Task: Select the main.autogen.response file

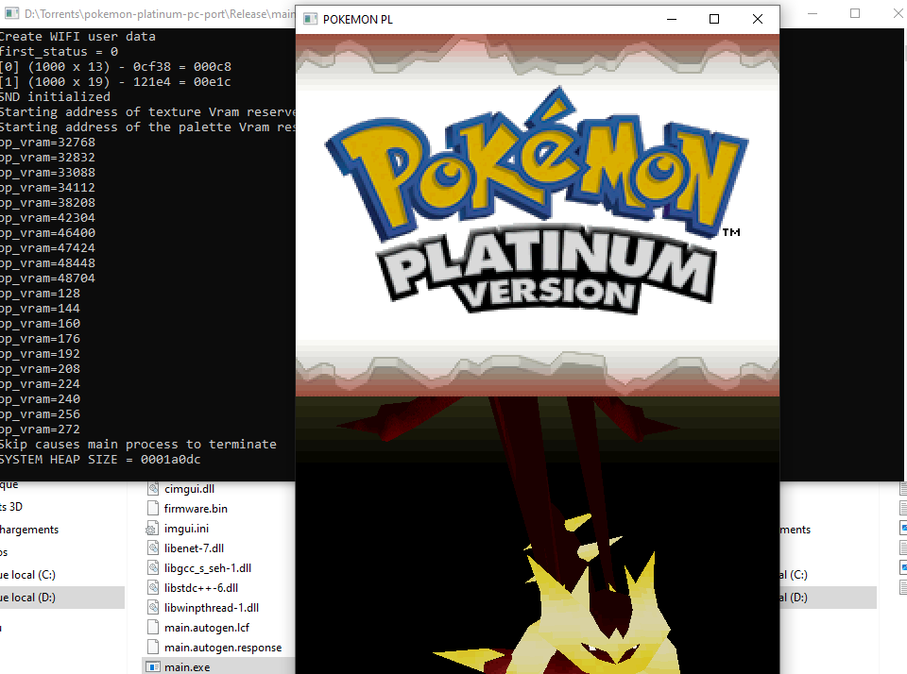Action: [223, 648]
